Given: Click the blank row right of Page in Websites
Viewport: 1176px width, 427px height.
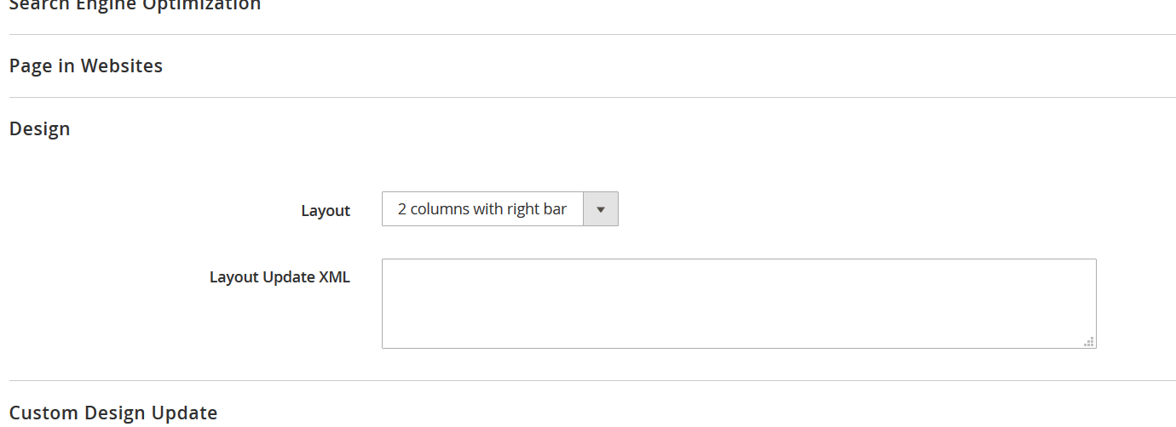Looking at the screenshot, I should pos(597,66).
